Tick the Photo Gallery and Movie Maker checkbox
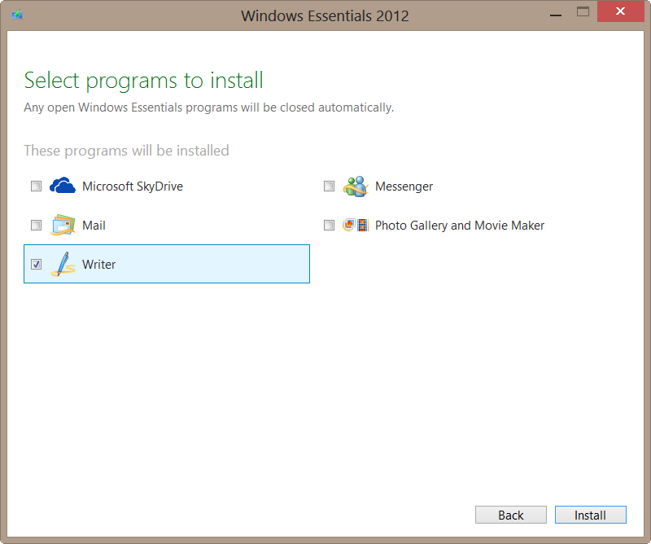This screenshot has width=651, height=544. 329,226
